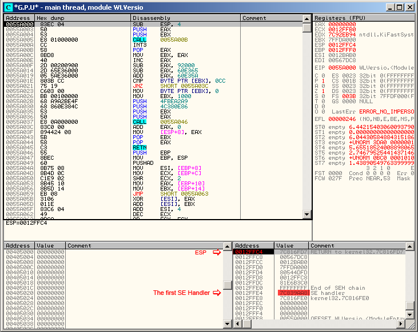Toggle the O flag value
Viewport: 418px width, 332px height.
pyautogui.click(x=323, y=112)
